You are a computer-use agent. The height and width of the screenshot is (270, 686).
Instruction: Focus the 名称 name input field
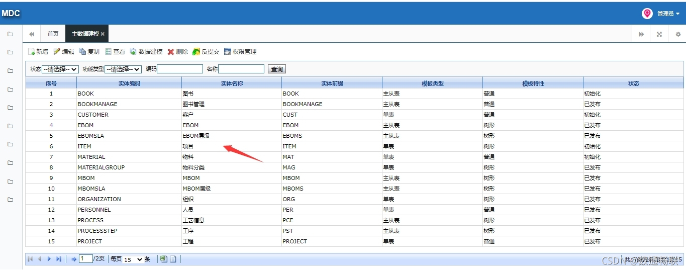(x=241, y=69)
